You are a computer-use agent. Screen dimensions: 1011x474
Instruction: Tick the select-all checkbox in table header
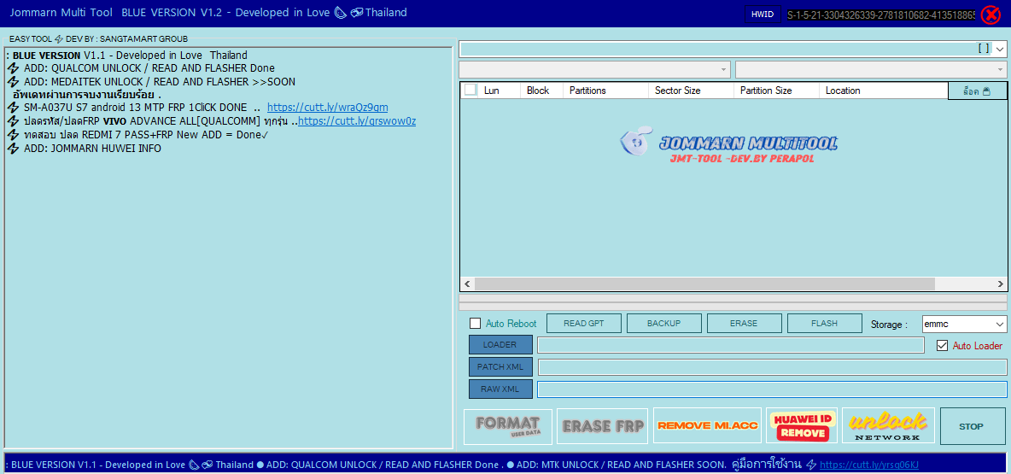click(470, 91)
